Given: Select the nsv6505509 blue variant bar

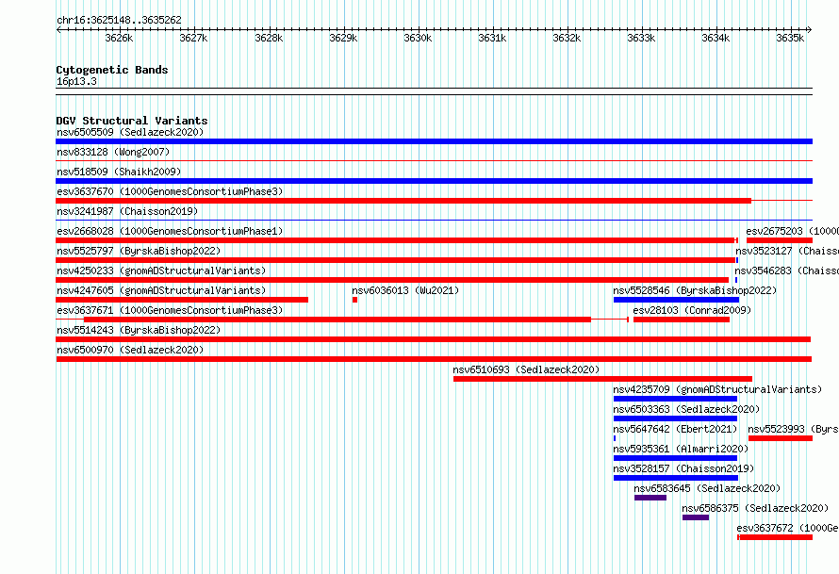Looking at the screenshot, I should click(434, 141).
